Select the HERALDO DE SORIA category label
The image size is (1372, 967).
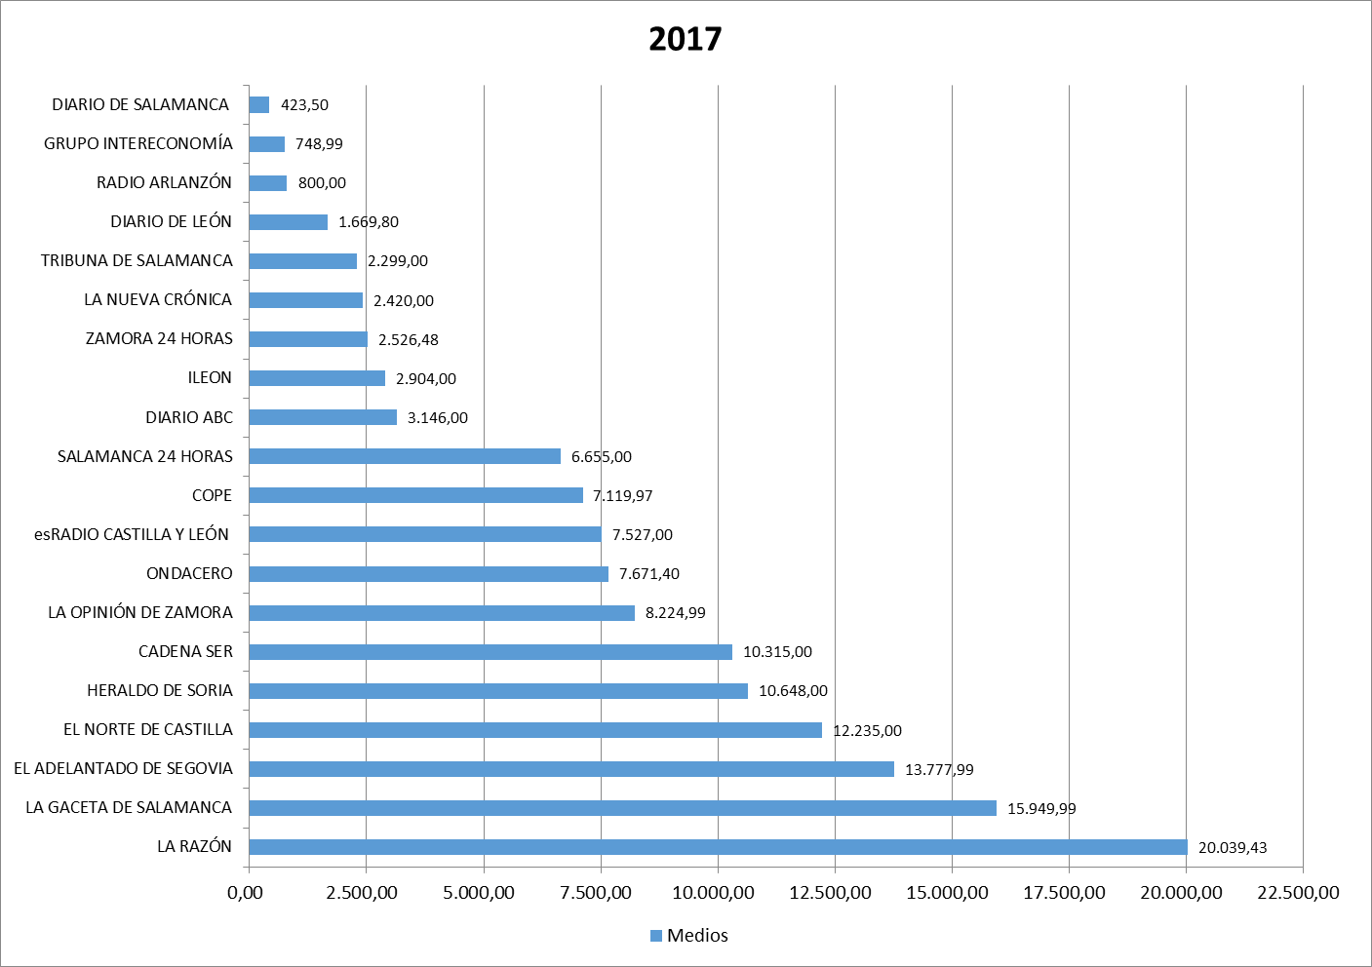click(x=160, y=690)
